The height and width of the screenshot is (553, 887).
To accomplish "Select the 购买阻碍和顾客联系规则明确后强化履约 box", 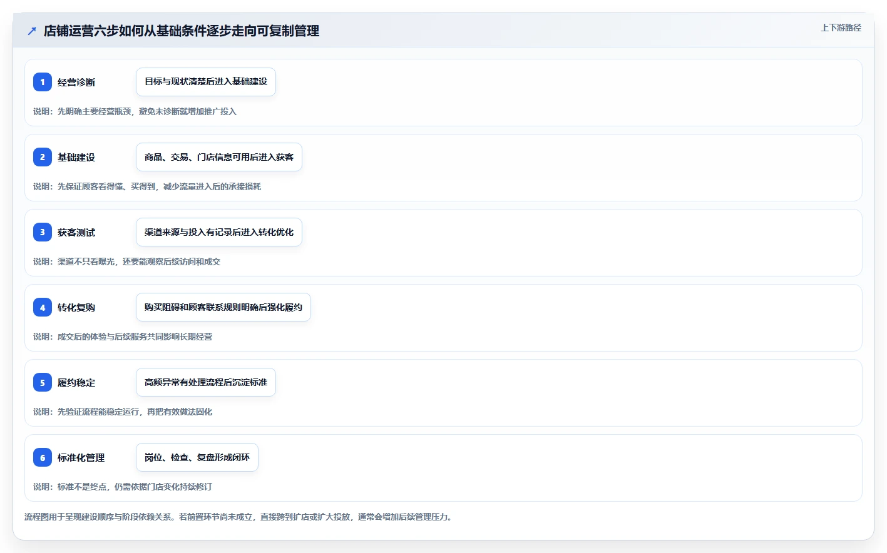I will 223,307.
